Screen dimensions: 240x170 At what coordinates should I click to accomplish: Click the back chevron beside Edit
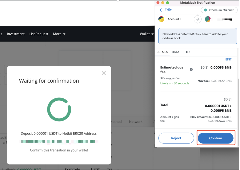point(161,10)
